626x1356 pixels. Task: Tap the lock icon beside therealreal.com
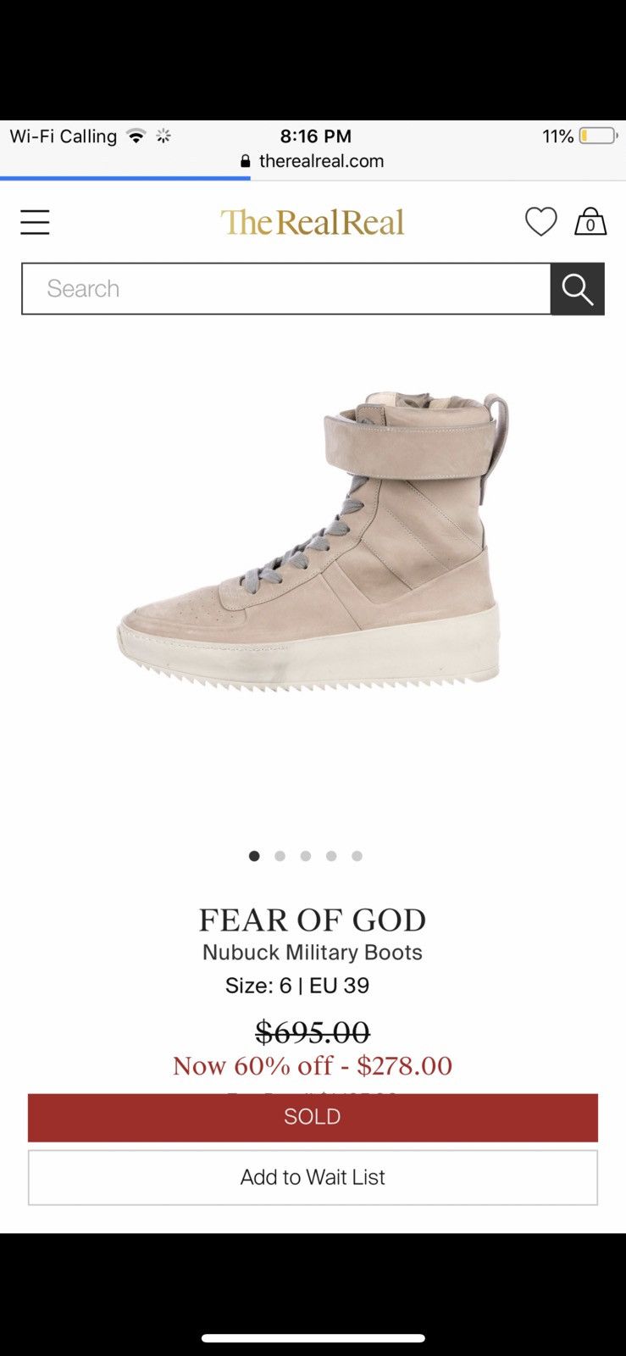coord(246,161)
